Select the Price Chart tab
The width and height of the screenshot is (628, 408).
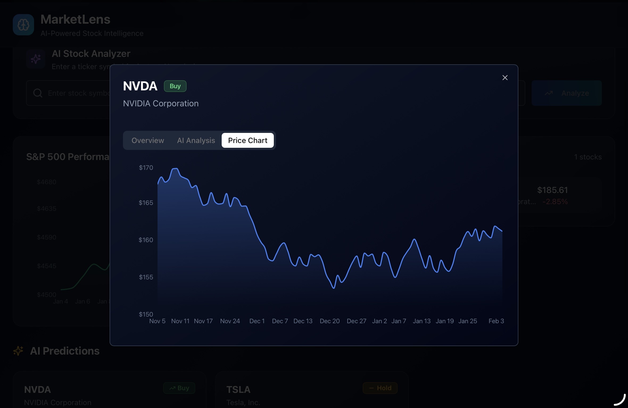[x=247, y=140]
